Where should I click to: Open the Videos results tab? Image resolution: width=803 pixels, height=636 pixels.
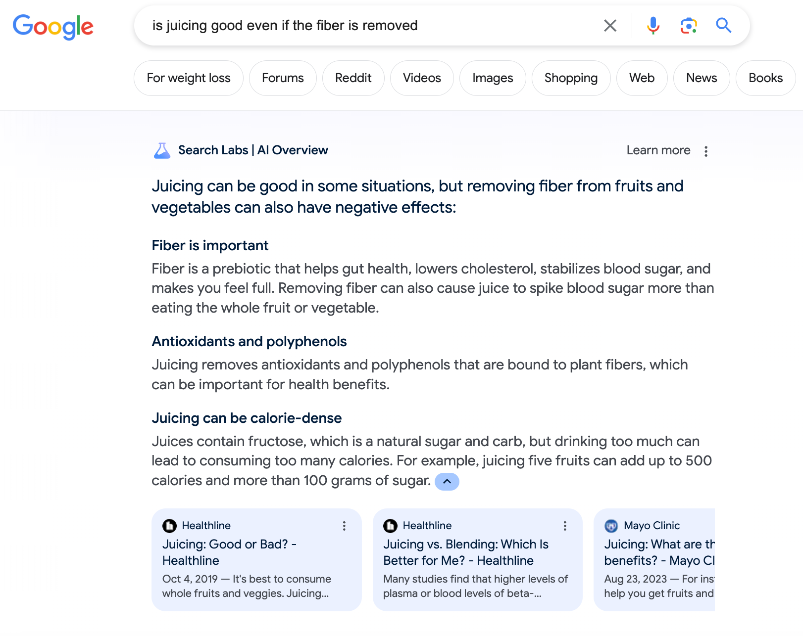click(422, 78)
